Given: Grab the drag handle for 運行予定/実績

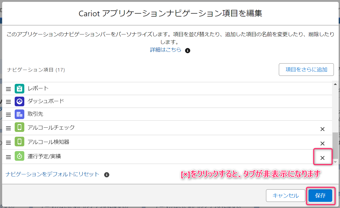Looking at the screenshot, I should click(x=9, y=157).
